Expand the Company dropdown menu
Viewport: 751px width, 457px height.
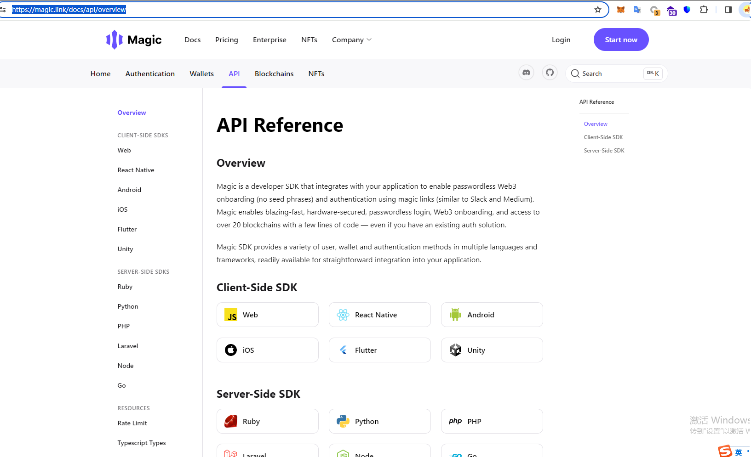click(x=351, y=40)
